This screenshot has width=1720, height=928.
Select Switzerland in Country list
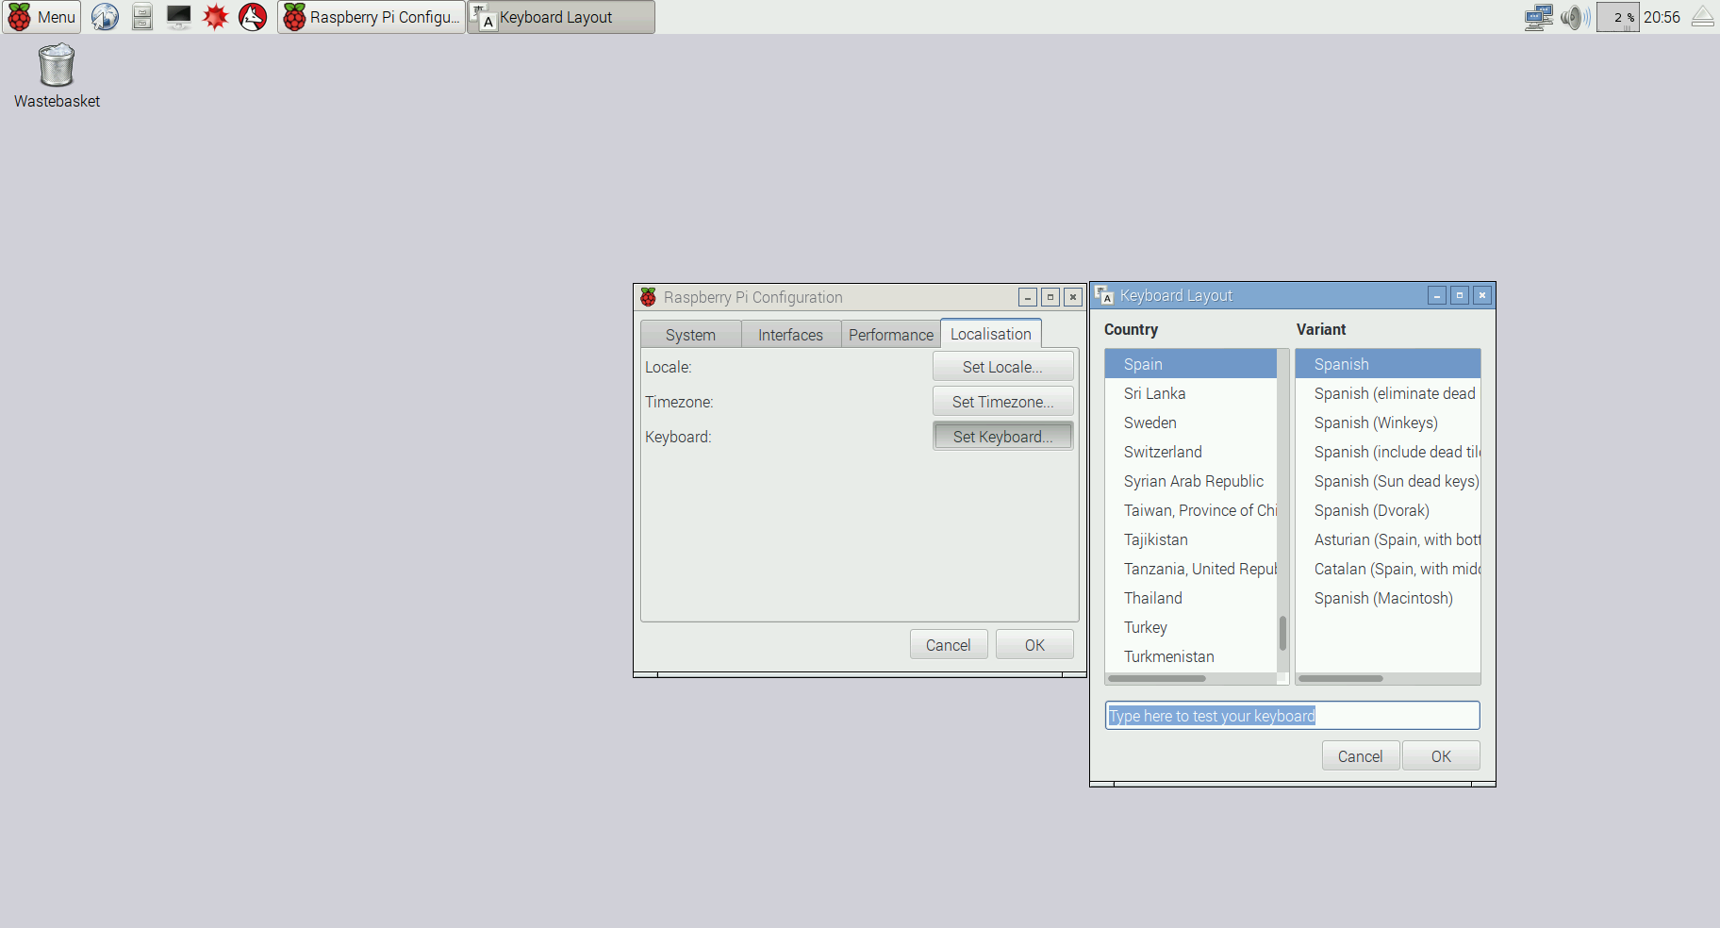pos(1190,452)
